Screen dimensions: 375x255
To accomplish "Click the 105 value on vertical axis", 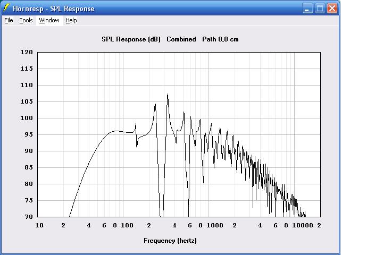I will click(27, 101).
